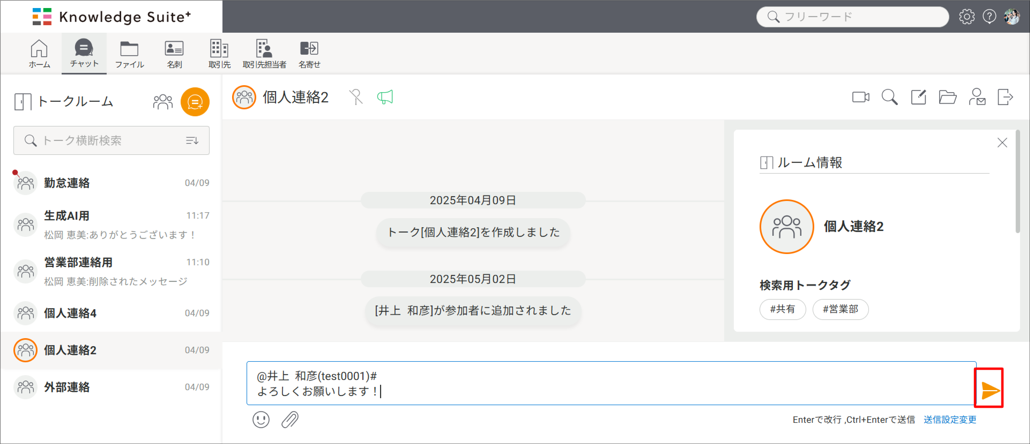Close the ルーム情報 panel
This screenshot has height=444, width=1030.
[x=1002, y=143]
